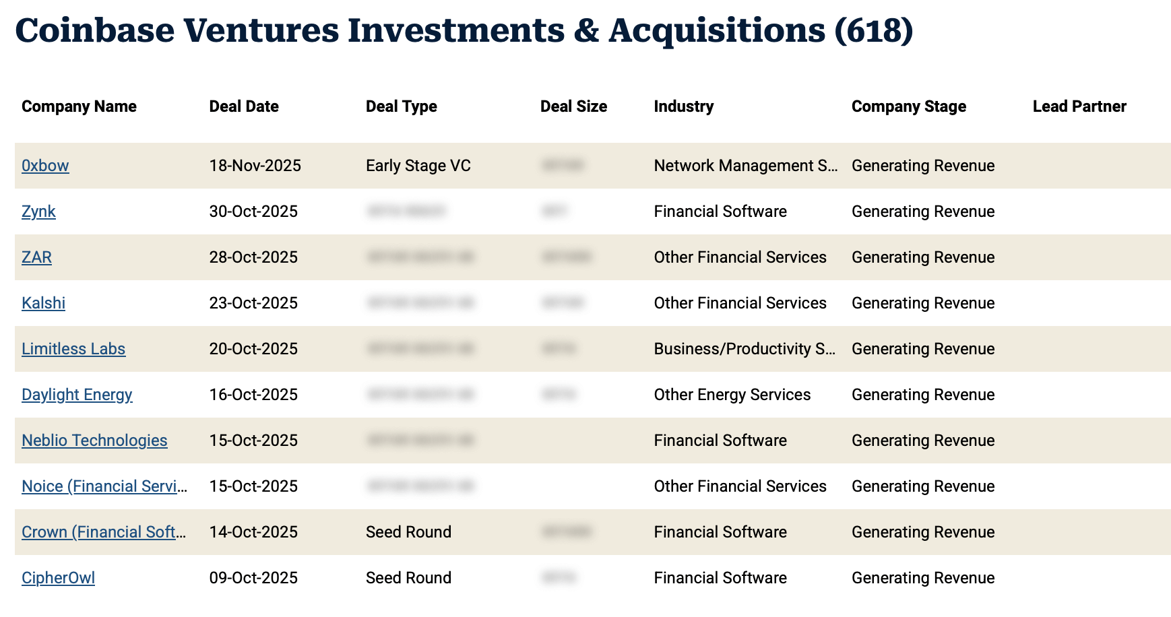Screen dimensions: 1171x617
Task: Click the Company Name column header
Action: [79, 106]
